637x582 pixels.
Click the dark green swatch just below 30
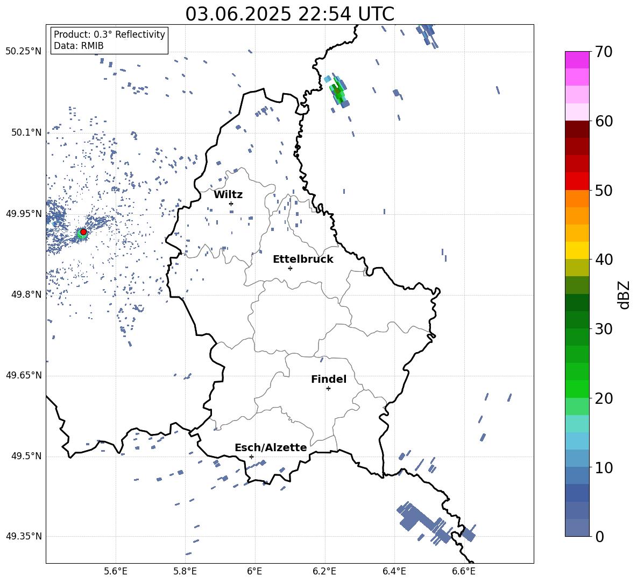pos(577,337)
